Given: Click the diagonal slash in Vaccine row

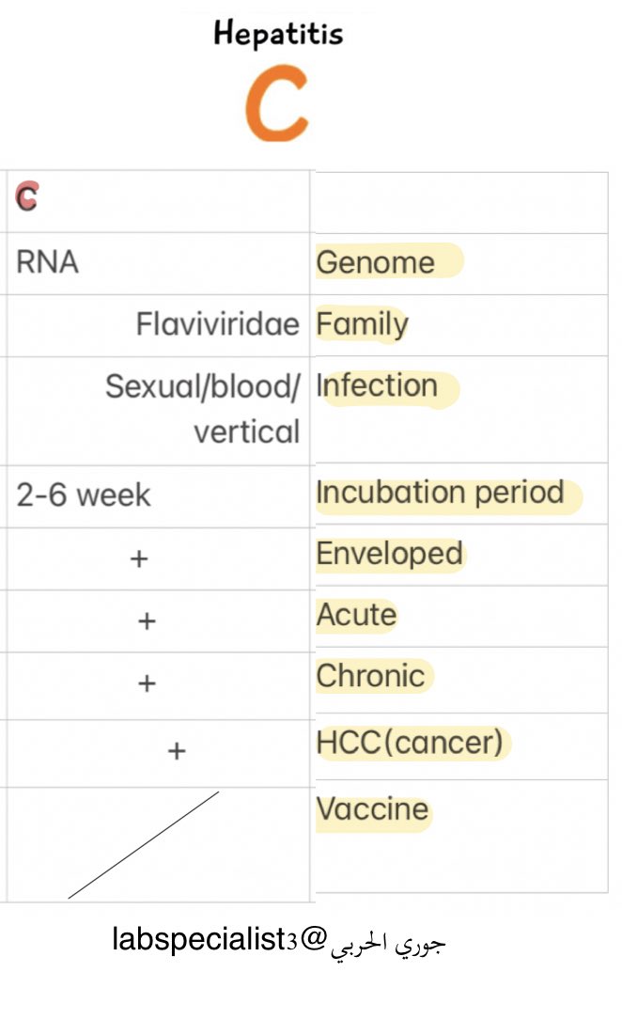Looking at the screenshot, I should point(144,845).
